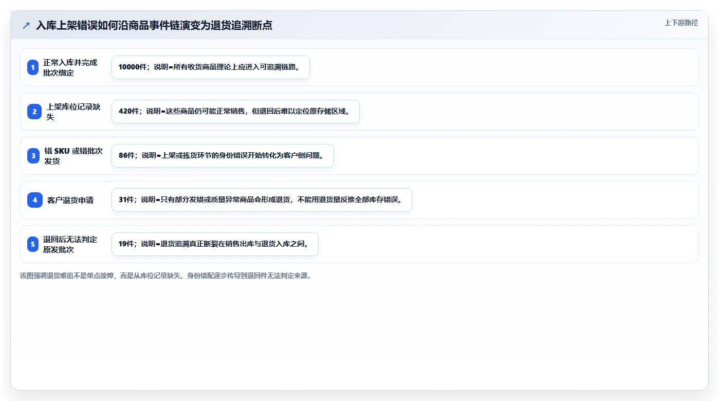This screenshot has height=401, width=719.
Task: Click the step 1 number badge
Action: coord(33,67)
